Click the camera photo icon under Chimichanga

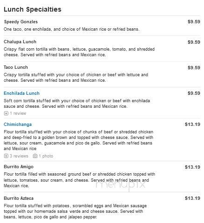coord(35,156)
